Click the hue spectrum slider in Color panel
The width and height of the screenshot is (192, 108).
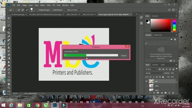(x=174, y=25)
